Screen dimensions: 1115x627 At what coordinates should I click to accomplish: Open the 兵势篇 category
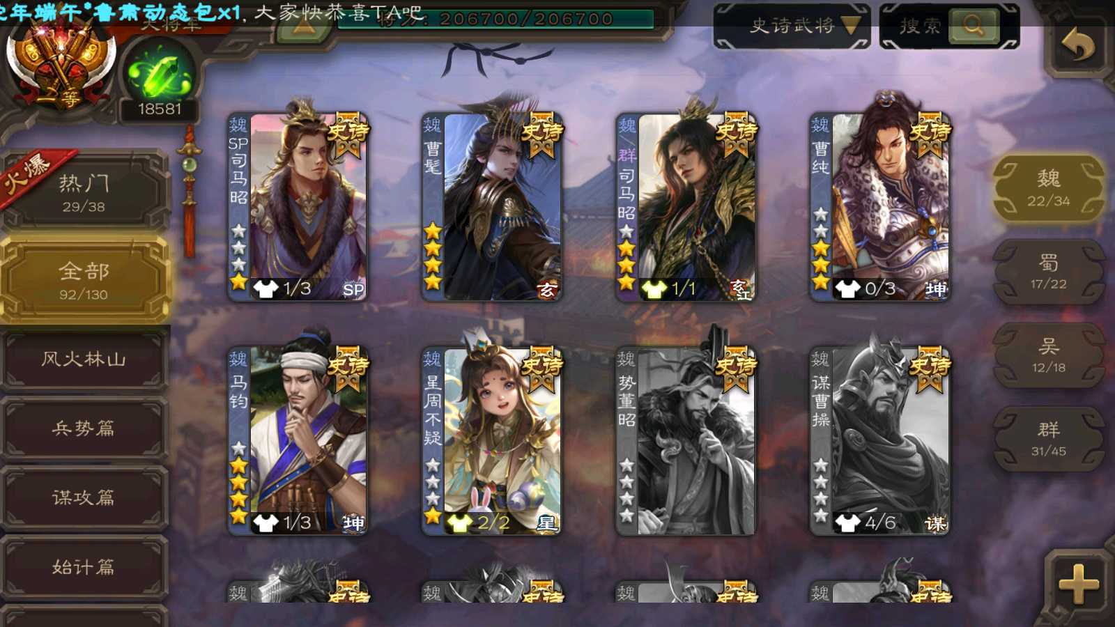[84, 428]
